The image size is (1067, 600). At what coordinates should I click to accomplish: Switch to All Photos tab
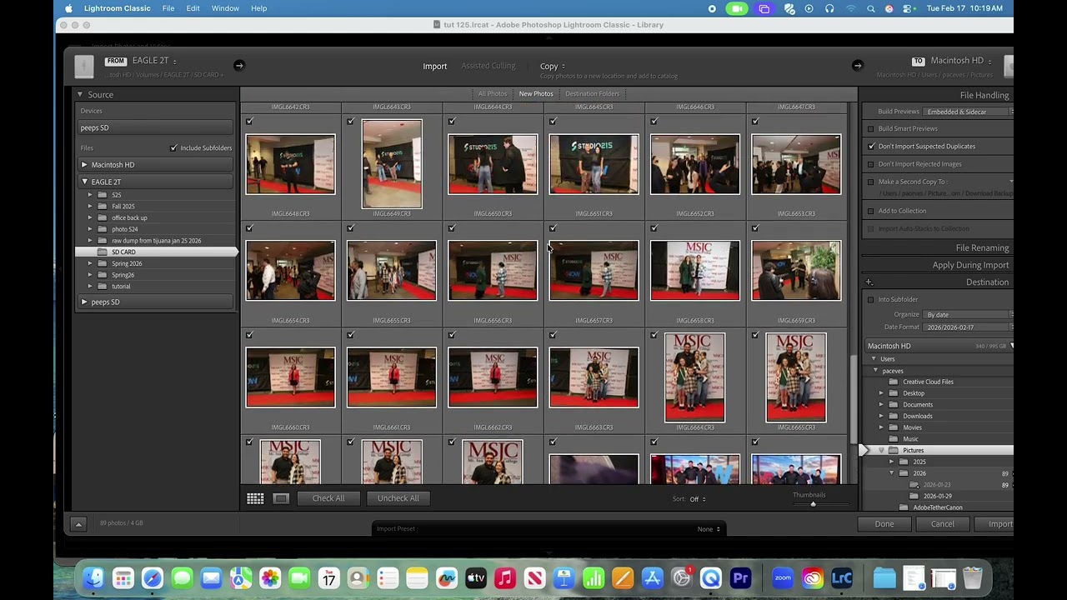tap(492, 94)
